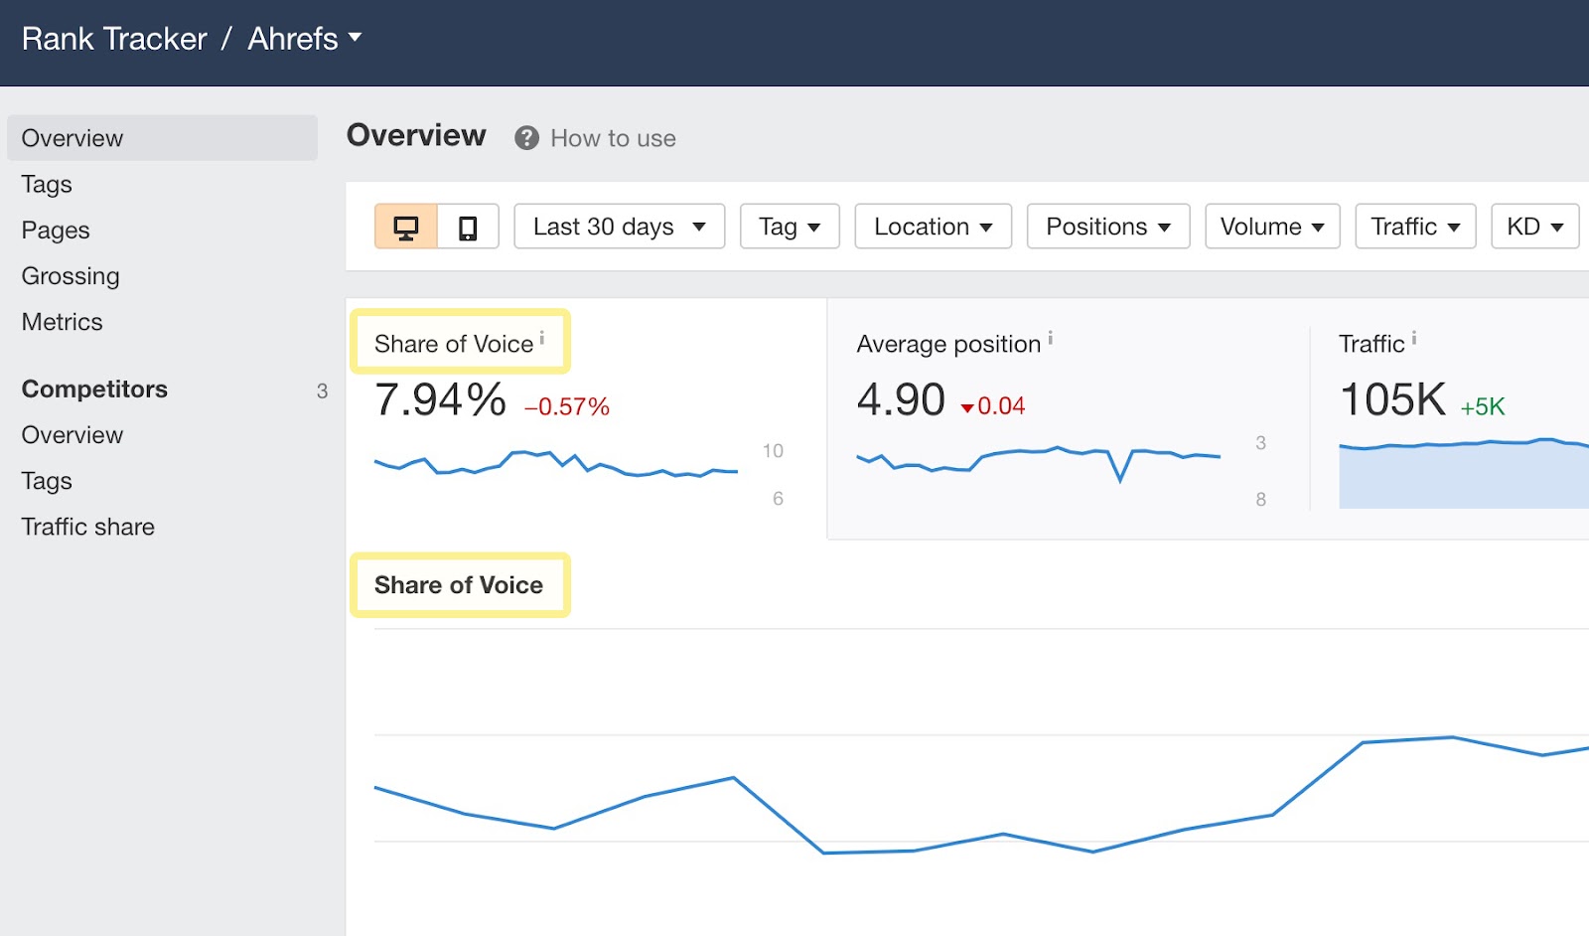
Task: Open the Volume filter dropdown
Action: tap(1272, 227)
